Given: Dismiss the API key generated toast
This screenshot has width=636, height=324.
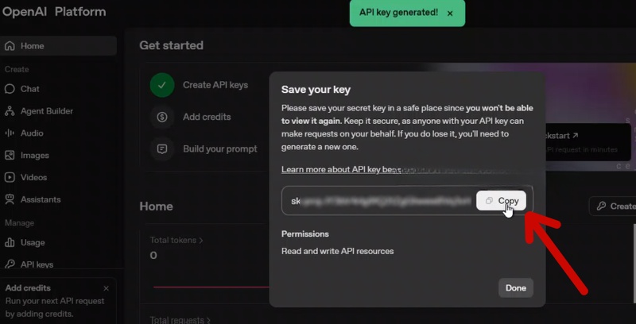Looking at the screenshot, I should 450,13.
